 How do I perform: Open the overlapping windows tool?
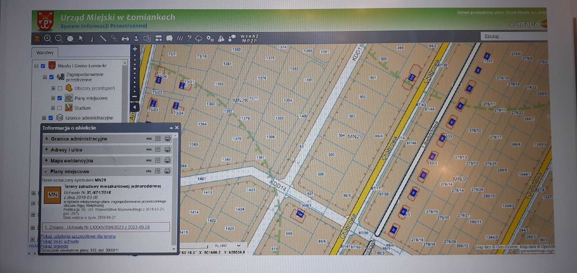147,39
